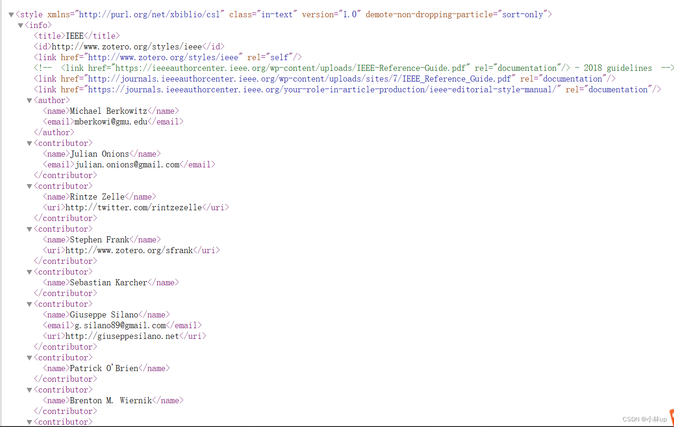
Task: Click the version="1.0" attribute in style tag
Action: pos(331,14)
